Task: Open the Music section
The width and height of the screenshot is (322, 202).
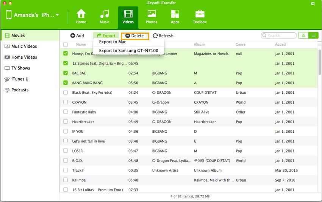Action: pyautogui.click(x=105, y=17)
